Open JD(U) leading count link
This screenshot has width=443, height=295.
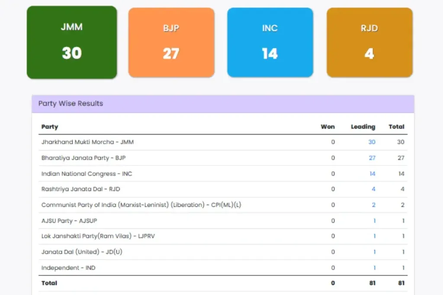tap(374, 252)
